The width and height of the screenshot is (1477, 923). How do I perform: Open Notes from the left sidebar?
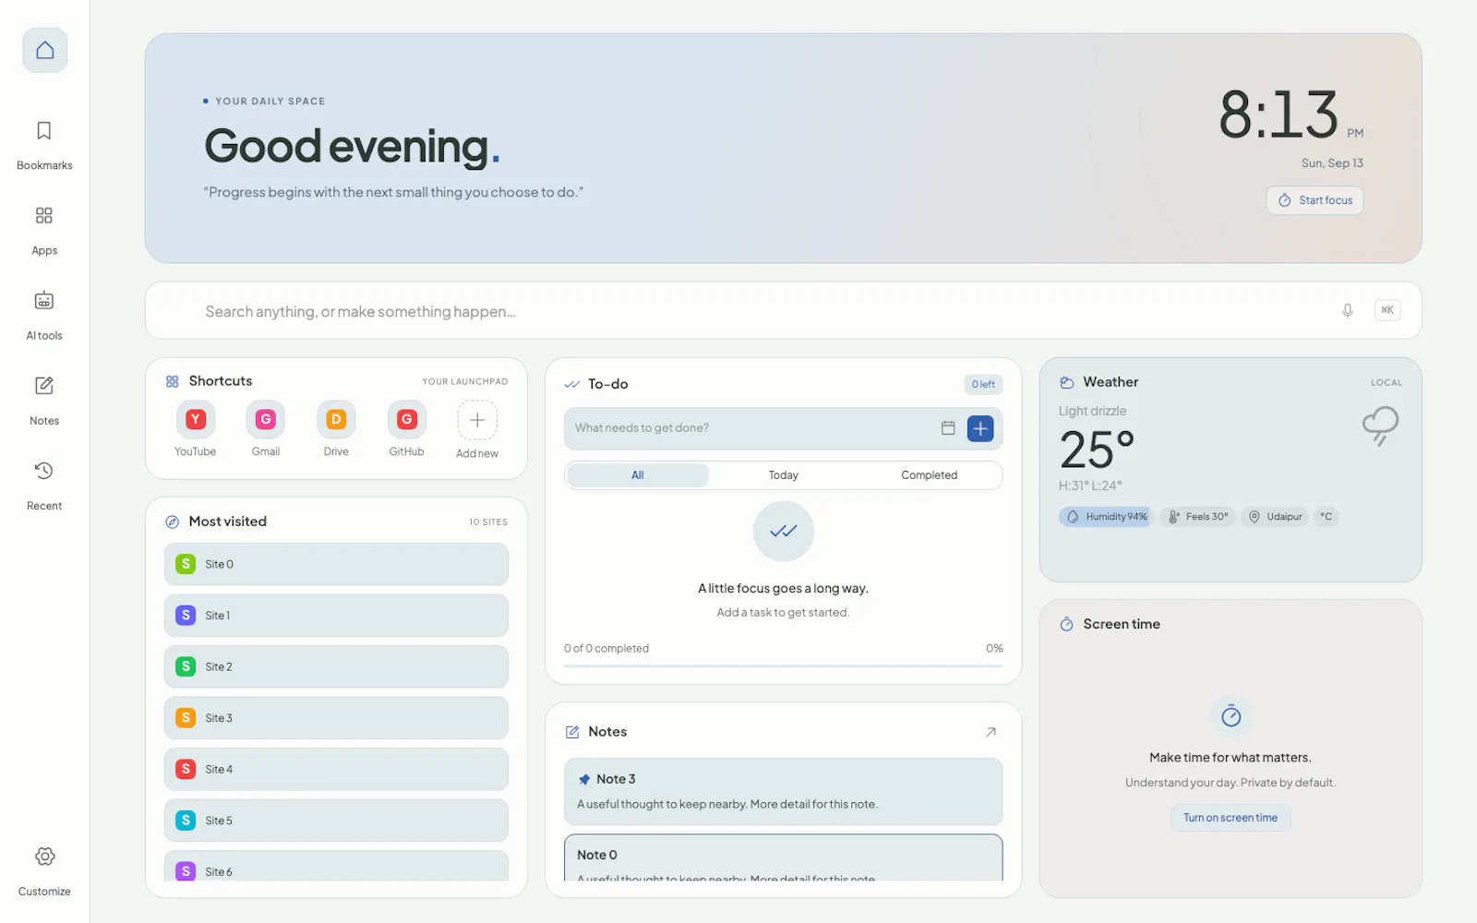[x=44, y=400]
